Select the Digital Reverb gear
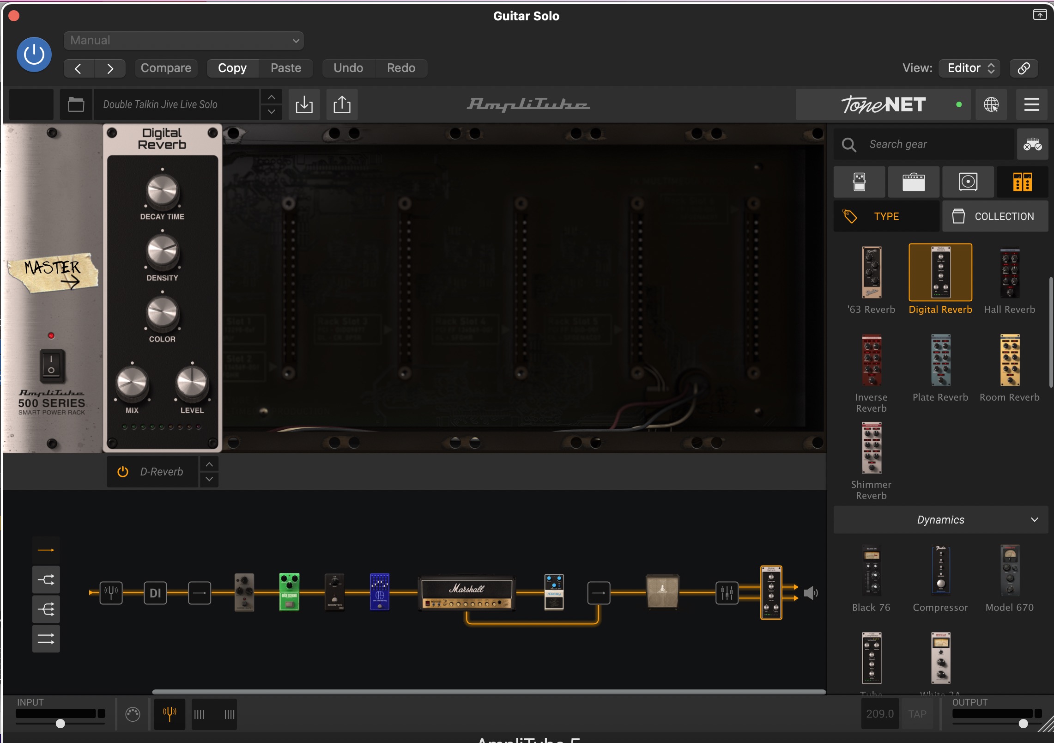Image resolution: width=1054 pixels, height=743 pixels. coord(940,280)
